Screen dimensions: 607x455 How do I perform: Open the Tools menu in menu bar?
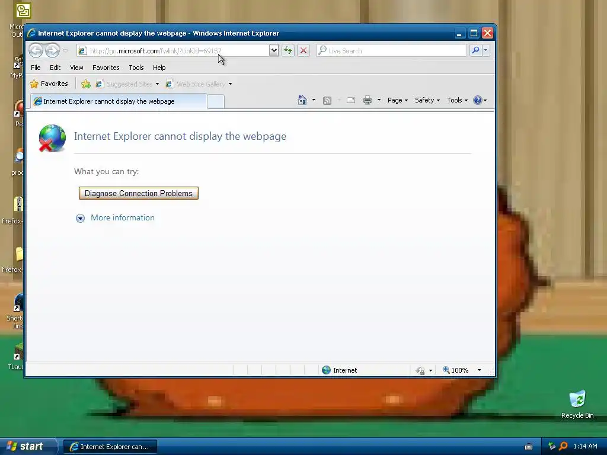click(136, 68)
